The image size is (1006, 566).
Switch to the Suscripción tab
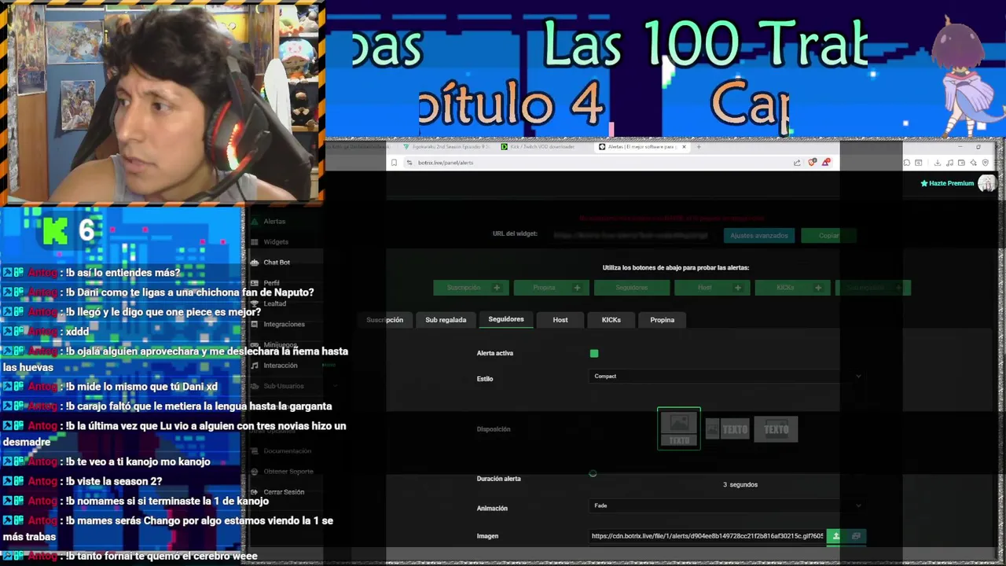pos(384,320)
